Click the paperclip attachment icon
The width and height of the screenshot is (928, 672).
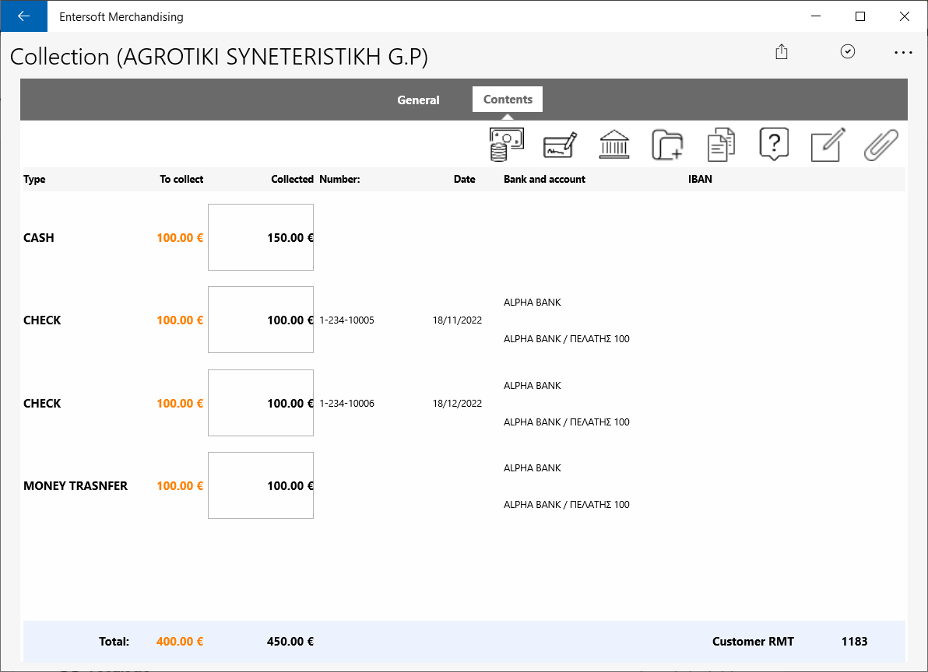coord(881,145)
